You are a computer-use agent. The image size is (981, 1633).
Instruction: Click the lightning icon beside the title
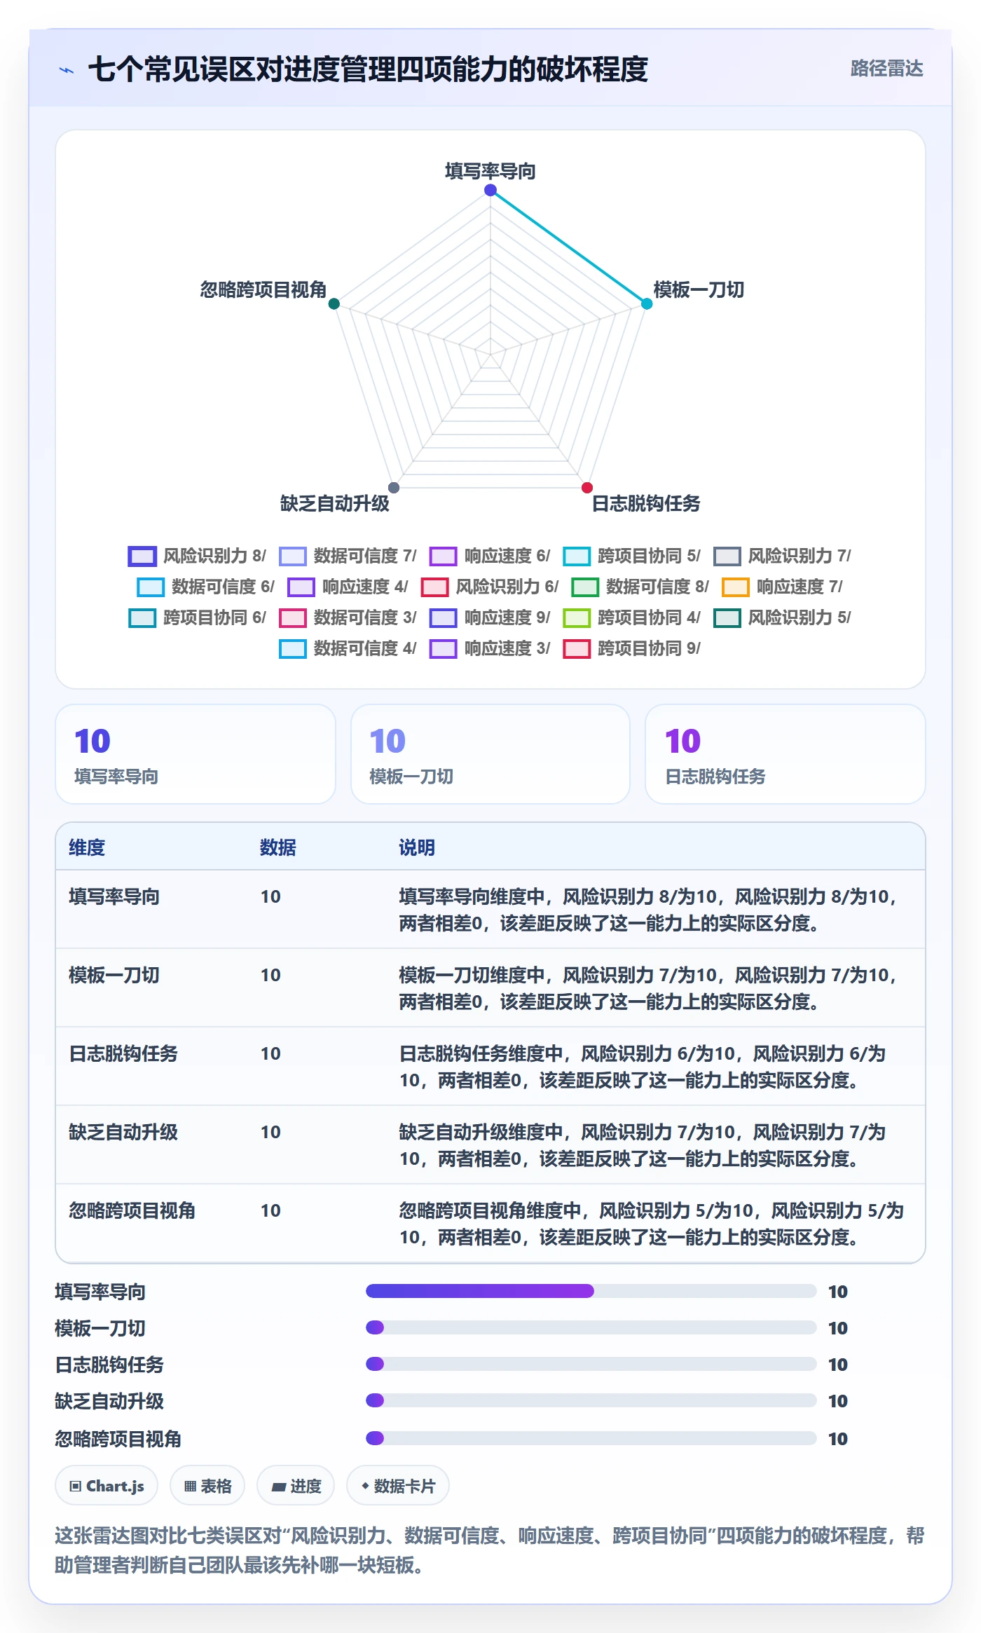coord(67,70)
